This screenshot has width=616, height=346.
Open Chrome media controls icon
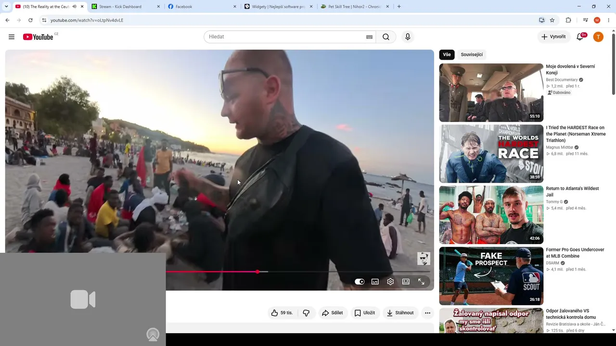pyautogui.click(x=585, y=20)
